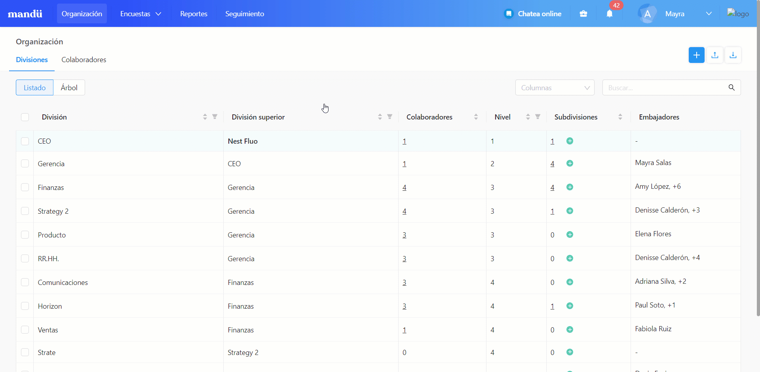Open the Organización nav item
The width and height of the screenshot is (760, 372).
82,14
